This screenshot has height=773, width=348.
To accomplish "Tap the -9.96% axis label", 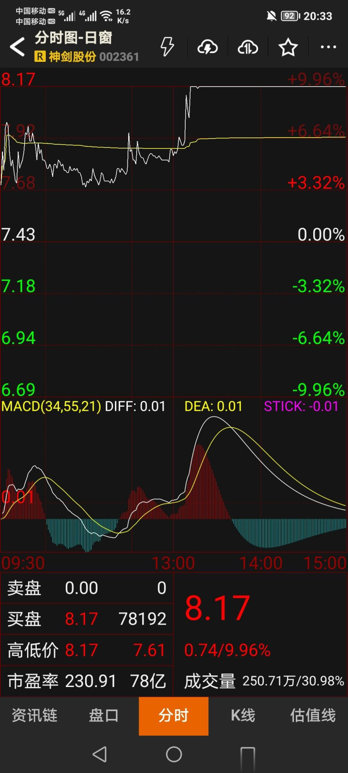I will [x=319, y=389].
